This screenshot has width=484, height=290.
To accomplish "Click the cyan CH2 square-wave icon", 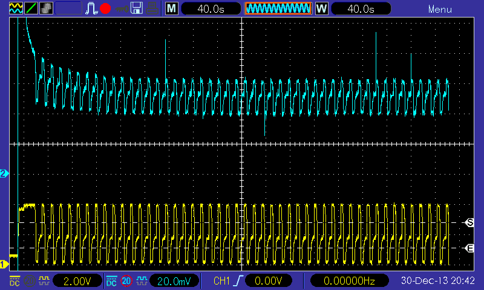I will (x=142, y=281).
